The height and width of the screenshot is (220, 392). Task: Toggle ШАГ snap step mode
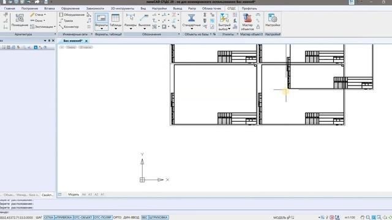coord(39,218)
